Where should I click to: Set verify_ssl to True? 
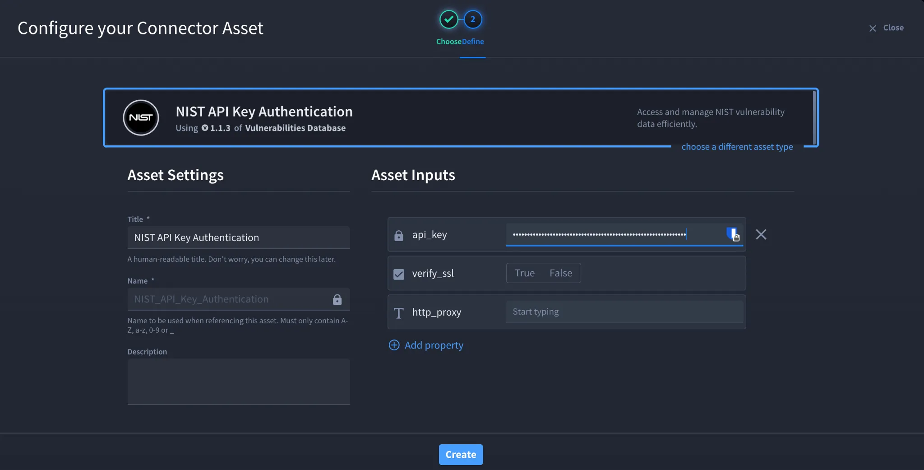pyautogui.click(x=525, y=273)
